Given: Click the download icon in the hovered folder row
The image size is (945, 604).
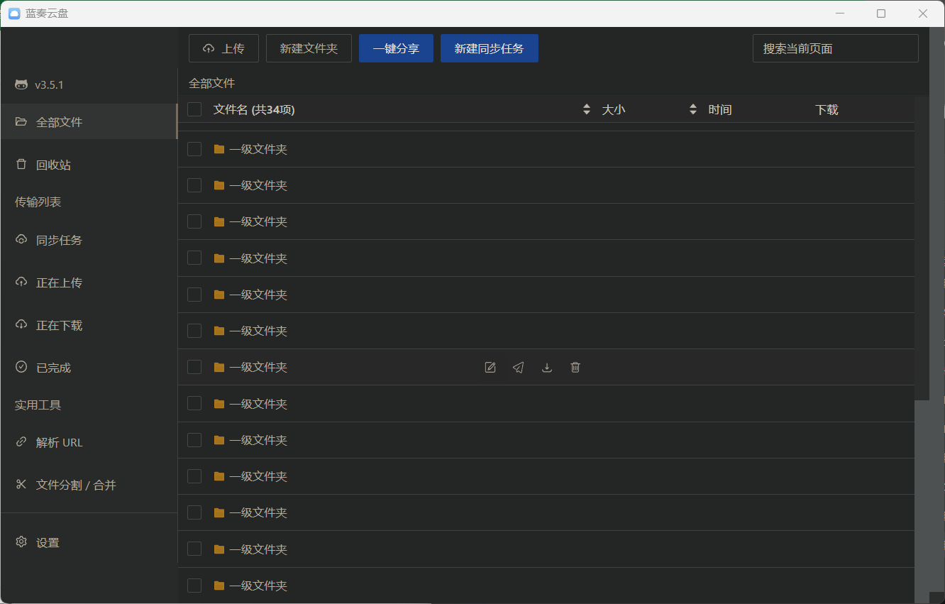Looking at the screenshot, I should coord(547,367).
